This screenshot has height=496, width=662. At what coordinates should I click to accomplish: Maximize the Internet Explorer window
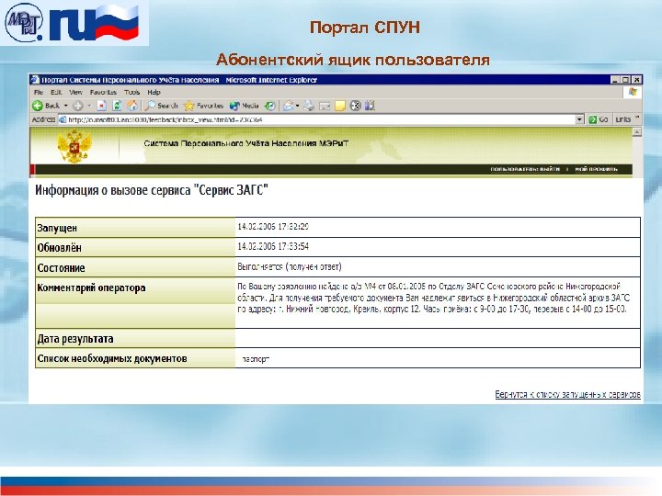pos(626,80)
